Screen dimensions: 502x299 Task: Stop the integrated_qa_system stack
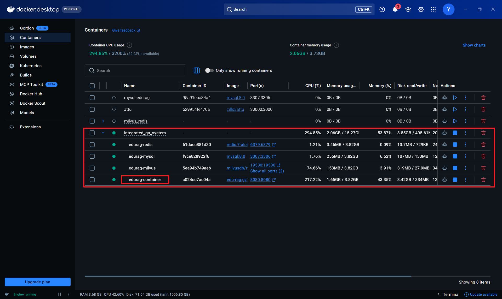tap(455, 133)
